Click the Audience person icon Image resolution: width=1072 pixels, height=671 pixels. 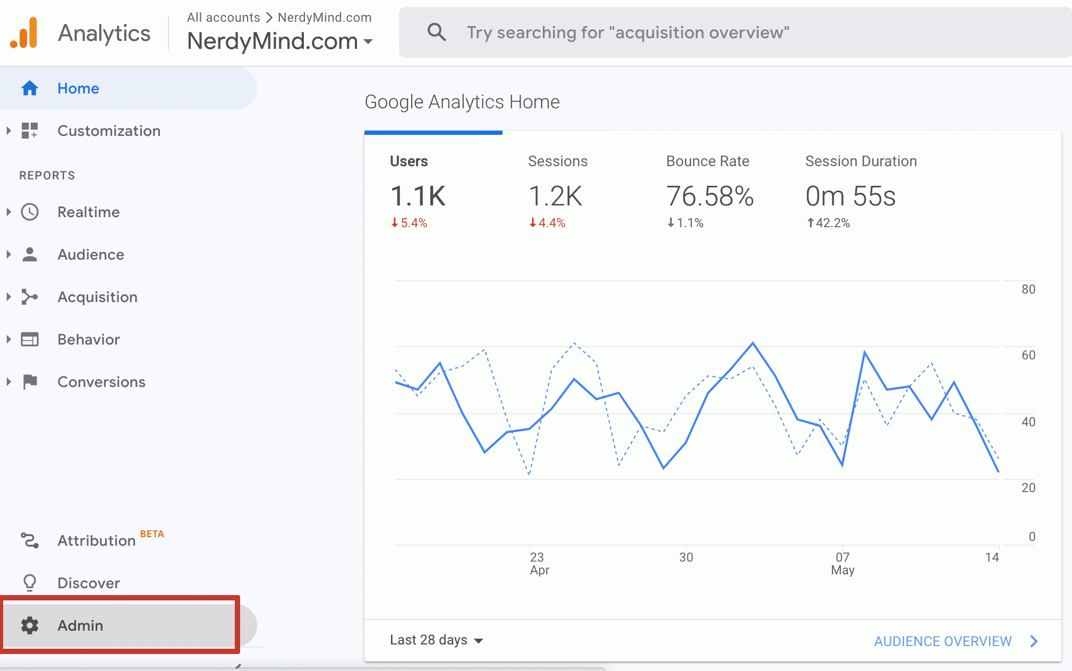pyautogui.click(x=30, y=254)
